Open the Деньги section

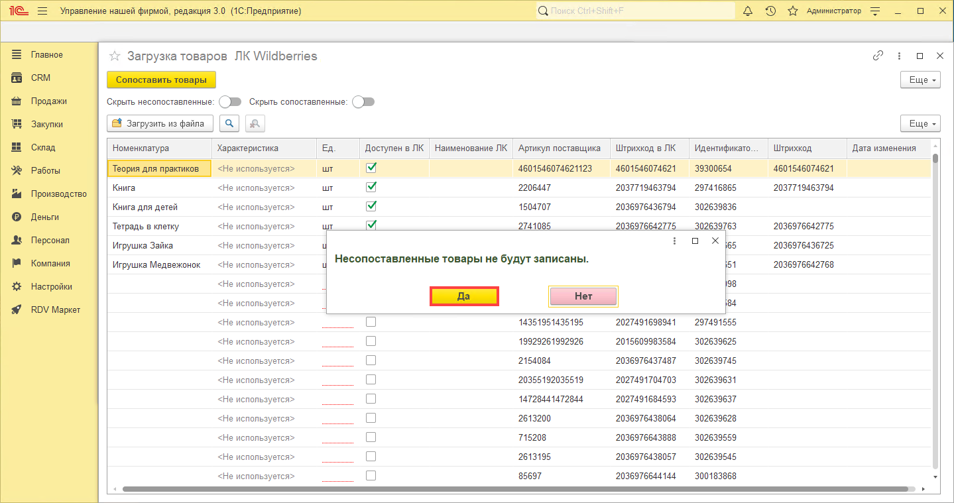pos(44,217)
